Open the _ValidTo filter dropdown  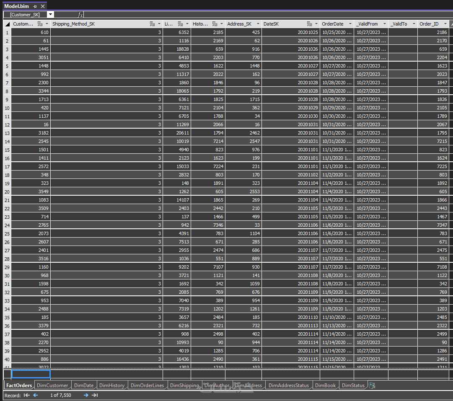pyautogui.click(x=414, y=24)
